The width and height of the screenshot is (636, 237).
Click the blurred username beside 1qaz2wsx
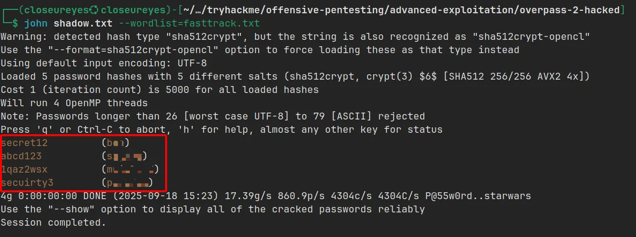tap(130, 170)
